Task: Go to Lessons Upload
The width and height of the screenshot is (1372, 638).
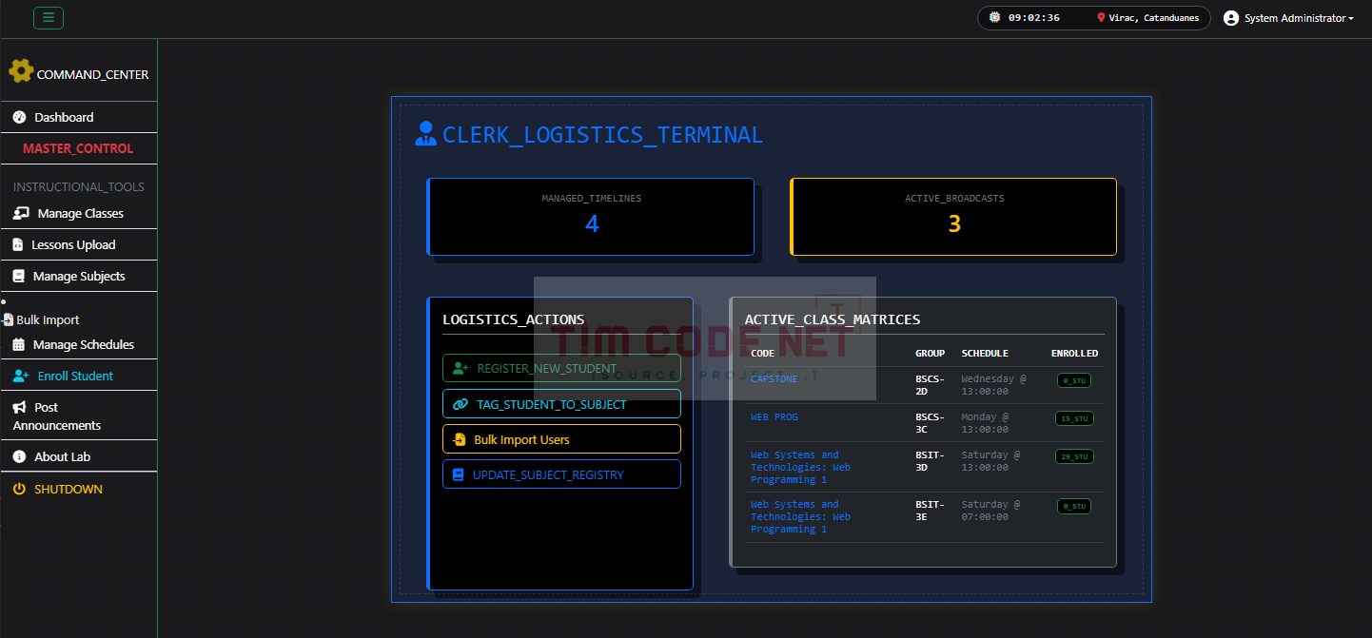Action: coord(78,244)
